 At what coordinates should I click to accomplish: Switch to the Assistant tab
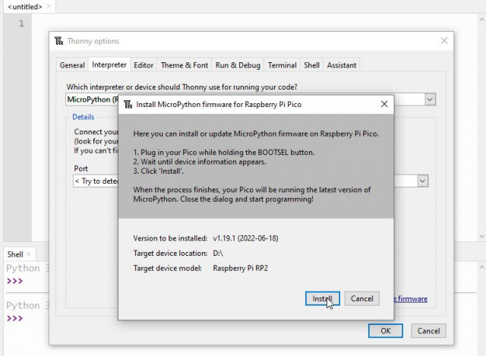pyautogui.click(x=341, y=65)
